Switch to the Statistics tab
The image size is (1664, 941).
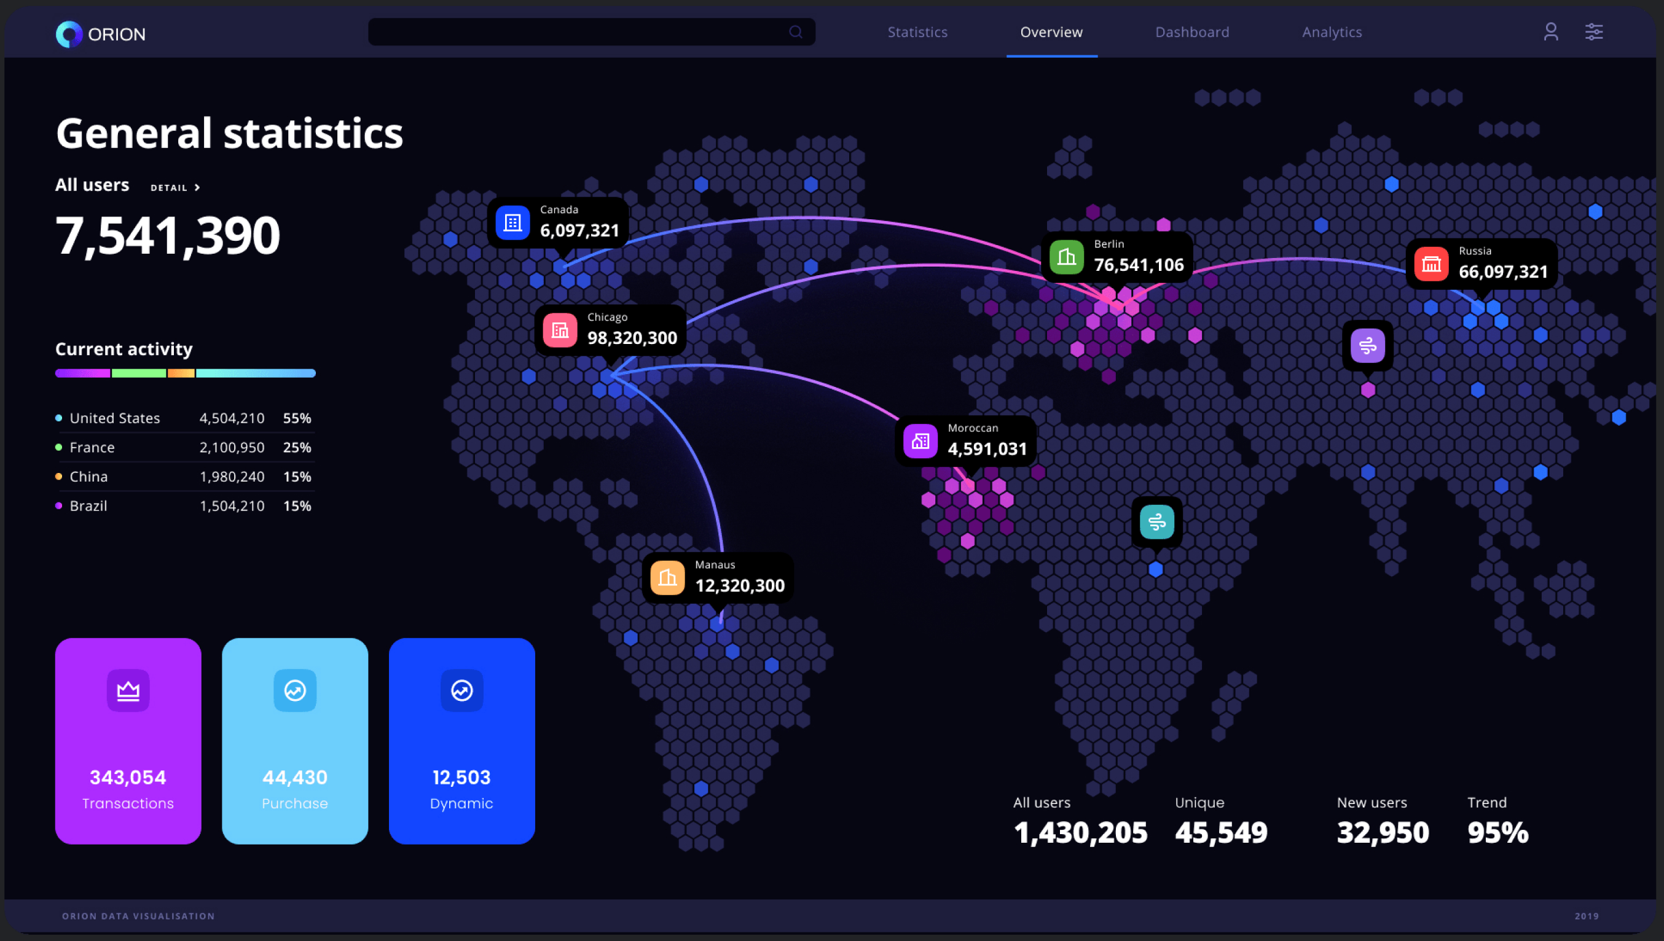pyautogui.click(x=917, y=32)
